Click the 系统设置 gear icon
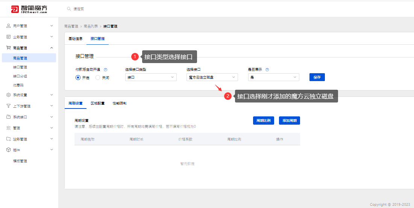This screenshot has height=208, width=414. point(8,95)
